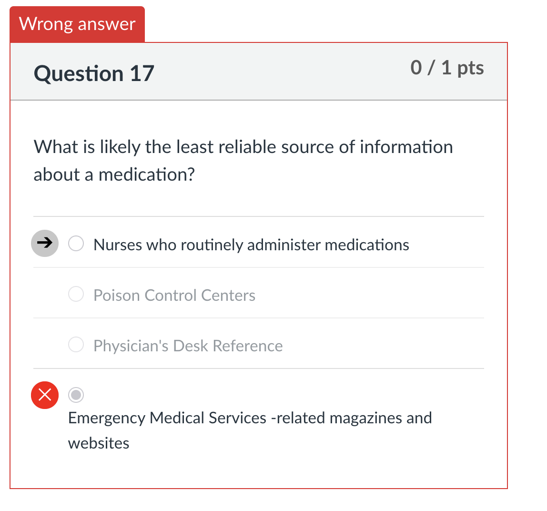547x511 pixels.
Task: Click the 'pts' label in the header
Action: tap(470, 68)
